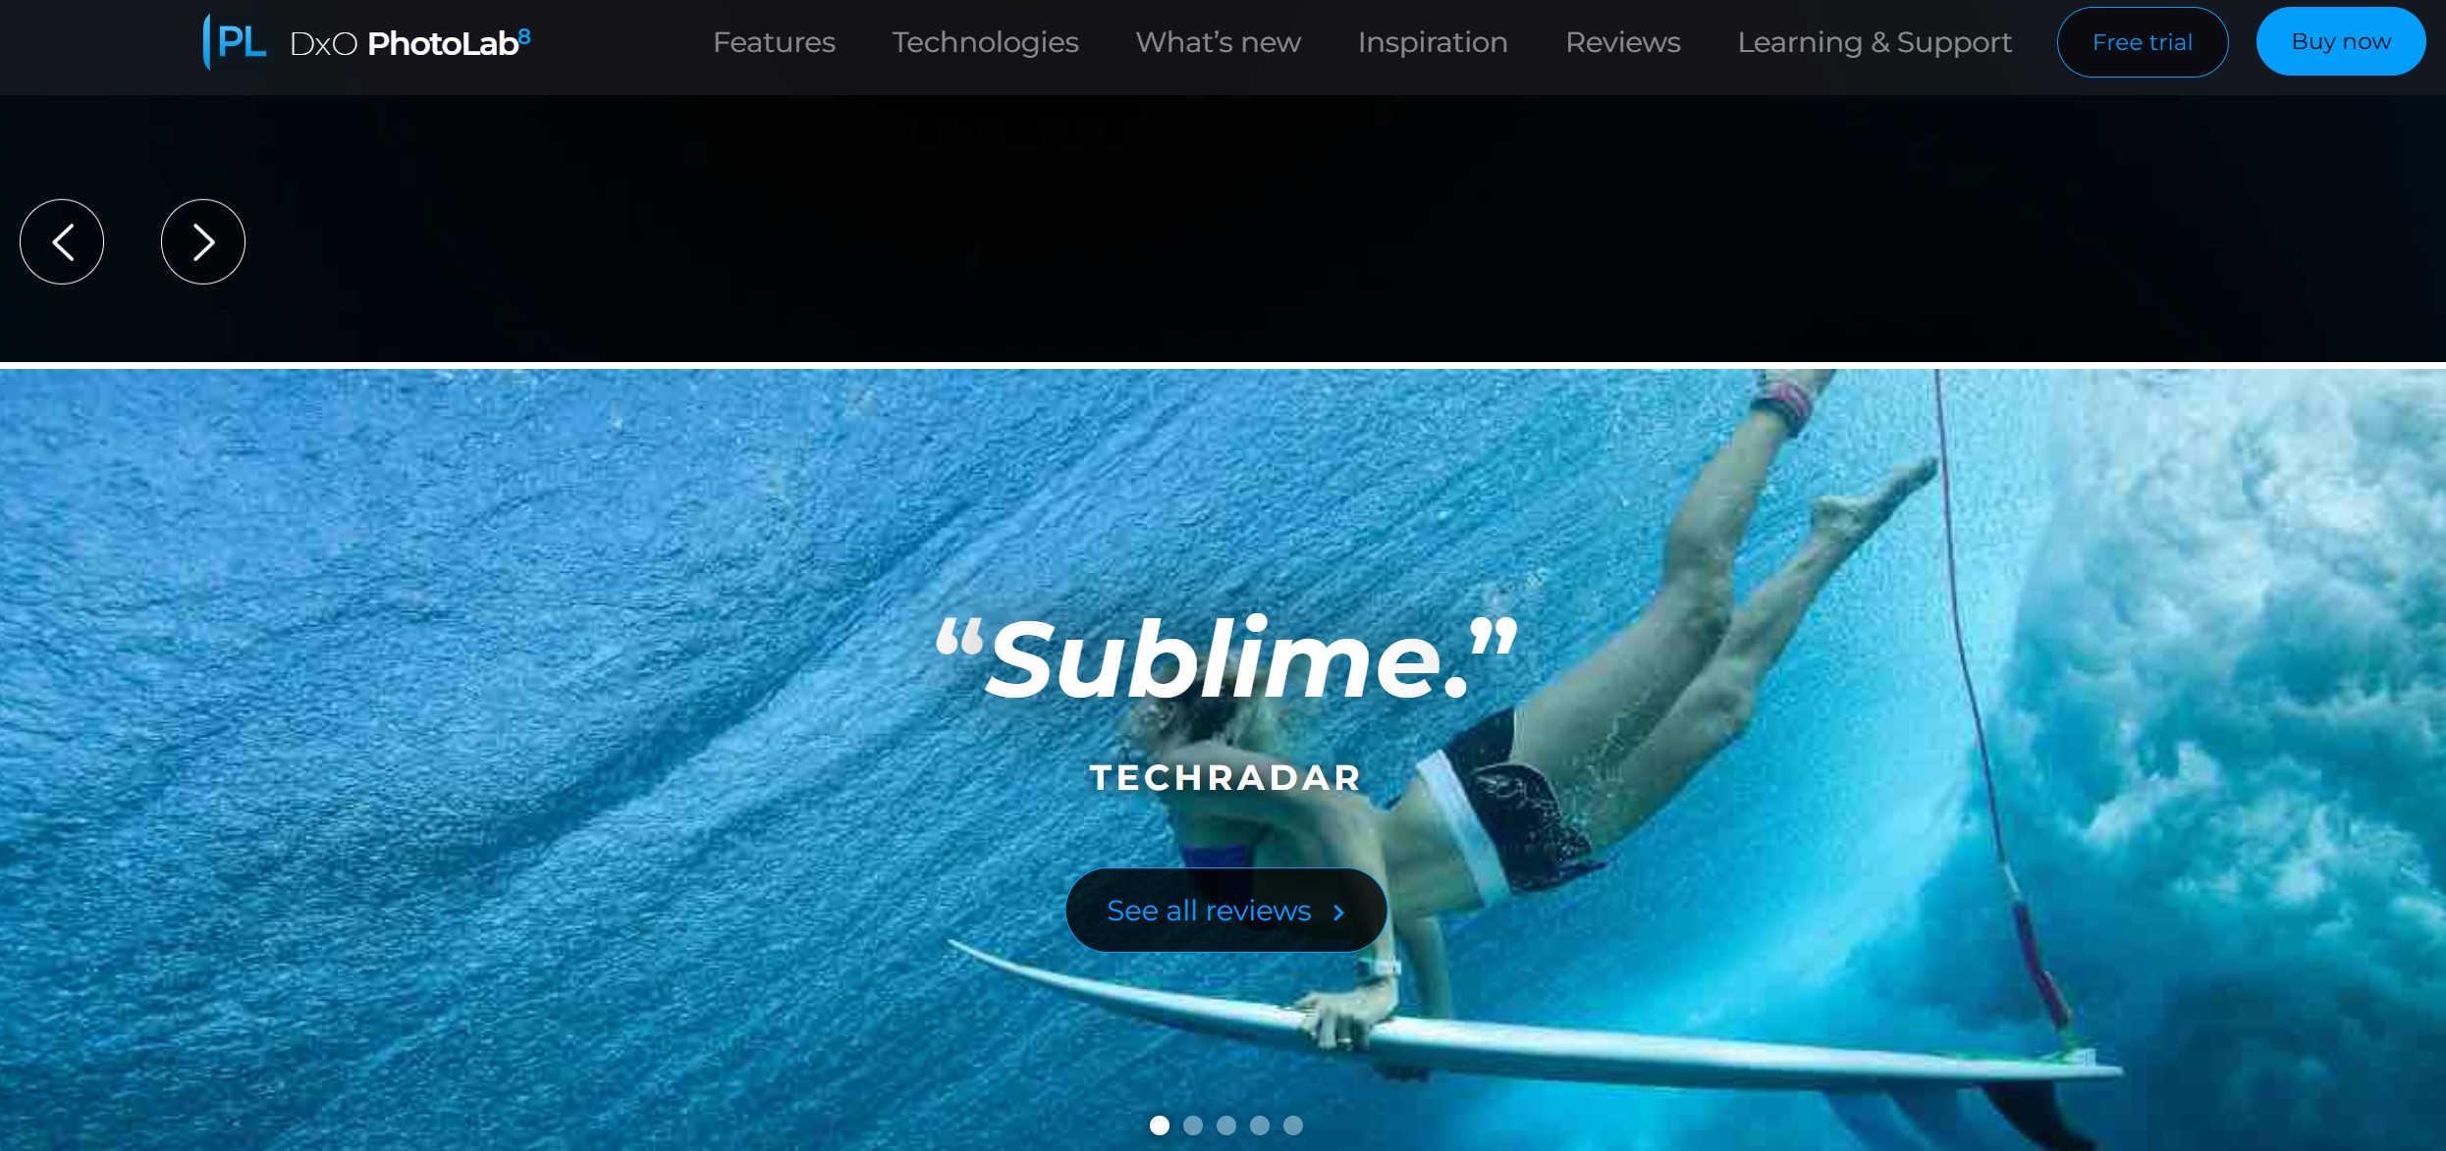Go to What's new page

click(1218, 42)
